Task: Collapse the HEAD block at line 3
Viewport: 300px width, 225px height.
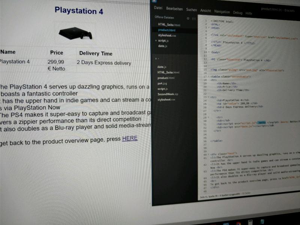Action: (x=209, y=28)
